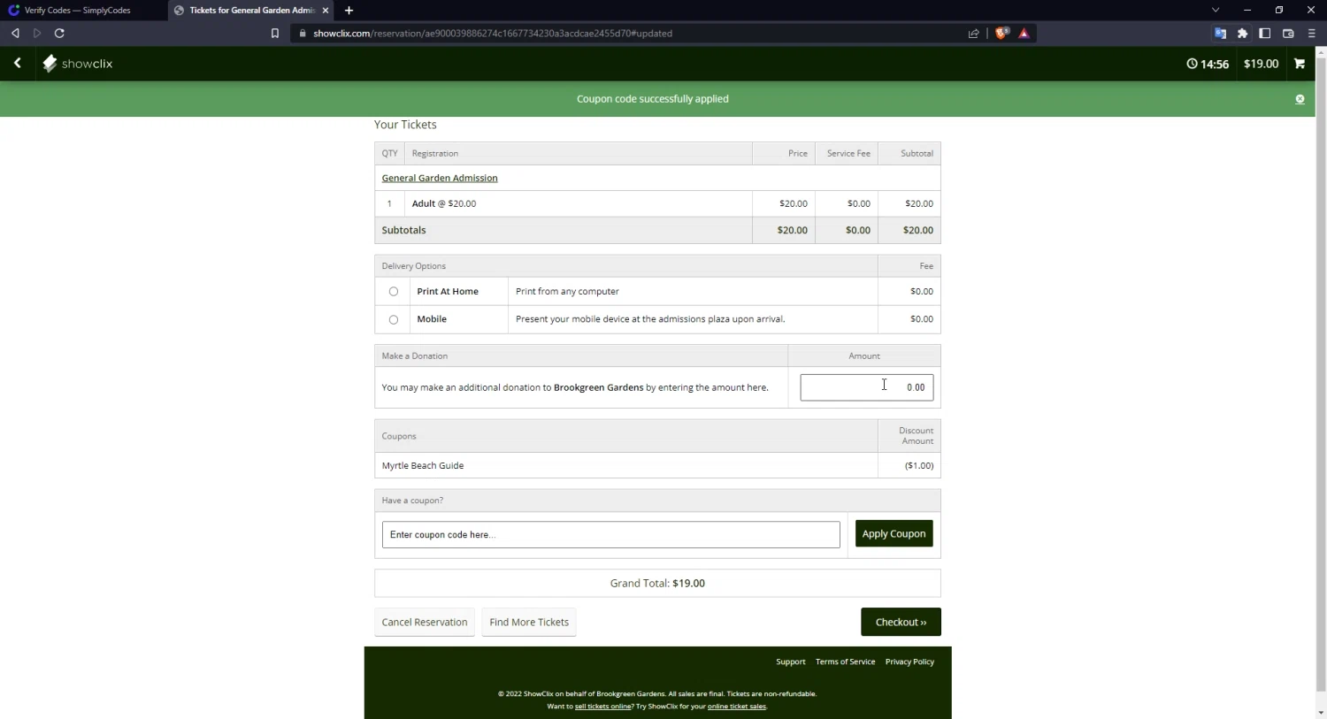Screen dimensions: 1327x719
Task: Dismiss the coupon applied green banner
Action: pos(1300,99)
